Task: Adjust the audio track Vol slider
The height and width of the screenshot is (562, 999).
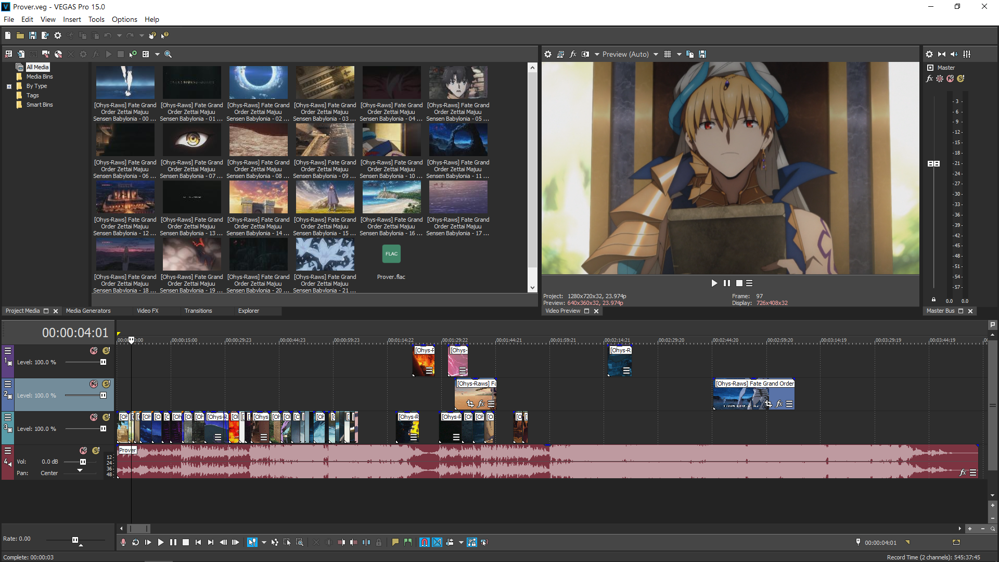Action: tap(83, 462)
